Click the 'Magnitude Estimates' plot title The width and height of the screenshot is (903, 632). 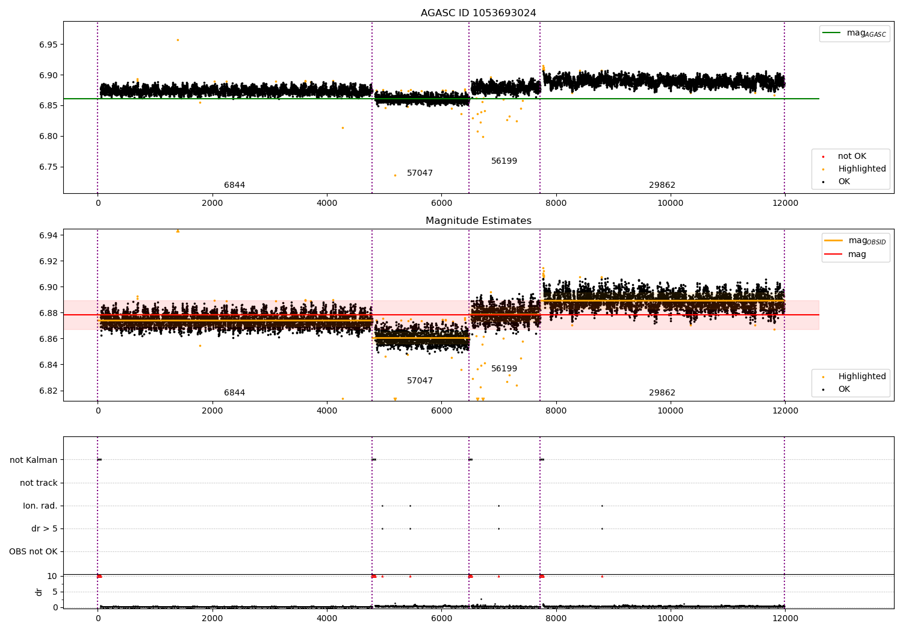[478, 220]
